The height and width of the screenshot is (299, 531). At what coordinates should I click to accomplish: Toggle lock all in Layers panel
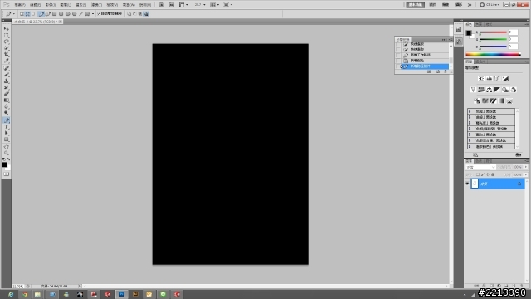(493, 174)
